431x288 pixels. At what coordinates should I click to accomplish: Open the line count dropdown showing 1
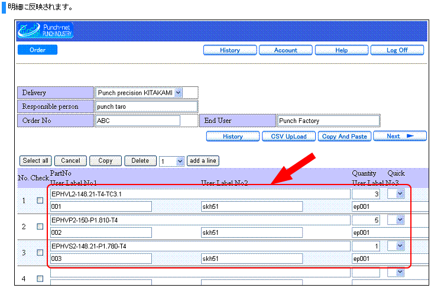pyautogui.click(x=171, y=161)
